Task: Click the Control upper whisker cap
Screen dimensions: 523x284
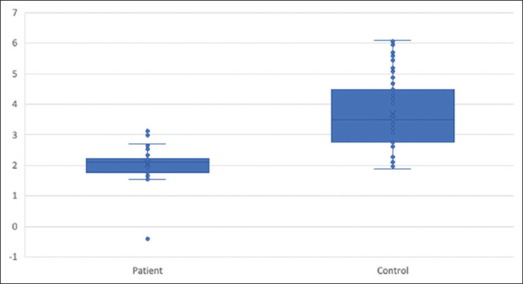Action: tap(393, 40)
